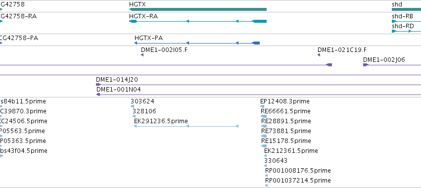Select the shd gene bar
The height and width of the screenshot is (188, 421).
coord(407,9)
